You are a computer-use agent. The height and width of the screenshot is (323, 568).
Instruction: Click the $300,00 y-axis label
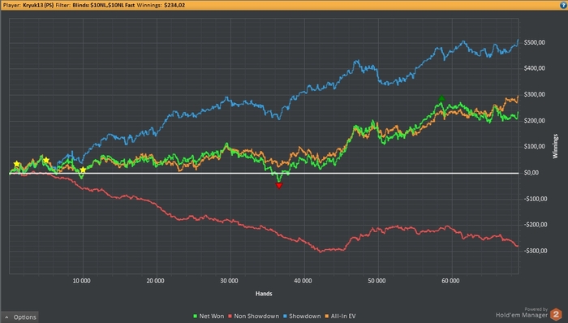point(534,94)
